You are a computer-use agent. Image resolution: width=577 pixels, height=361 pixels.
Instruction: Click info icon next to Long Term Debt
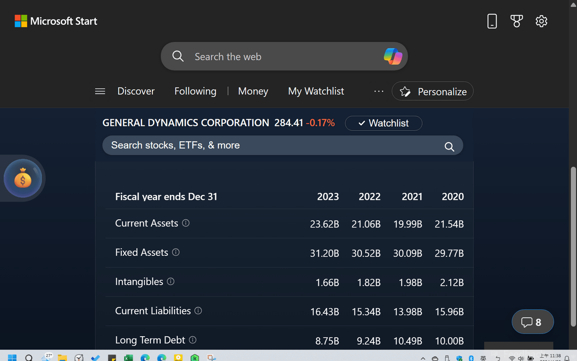[193, 340]
